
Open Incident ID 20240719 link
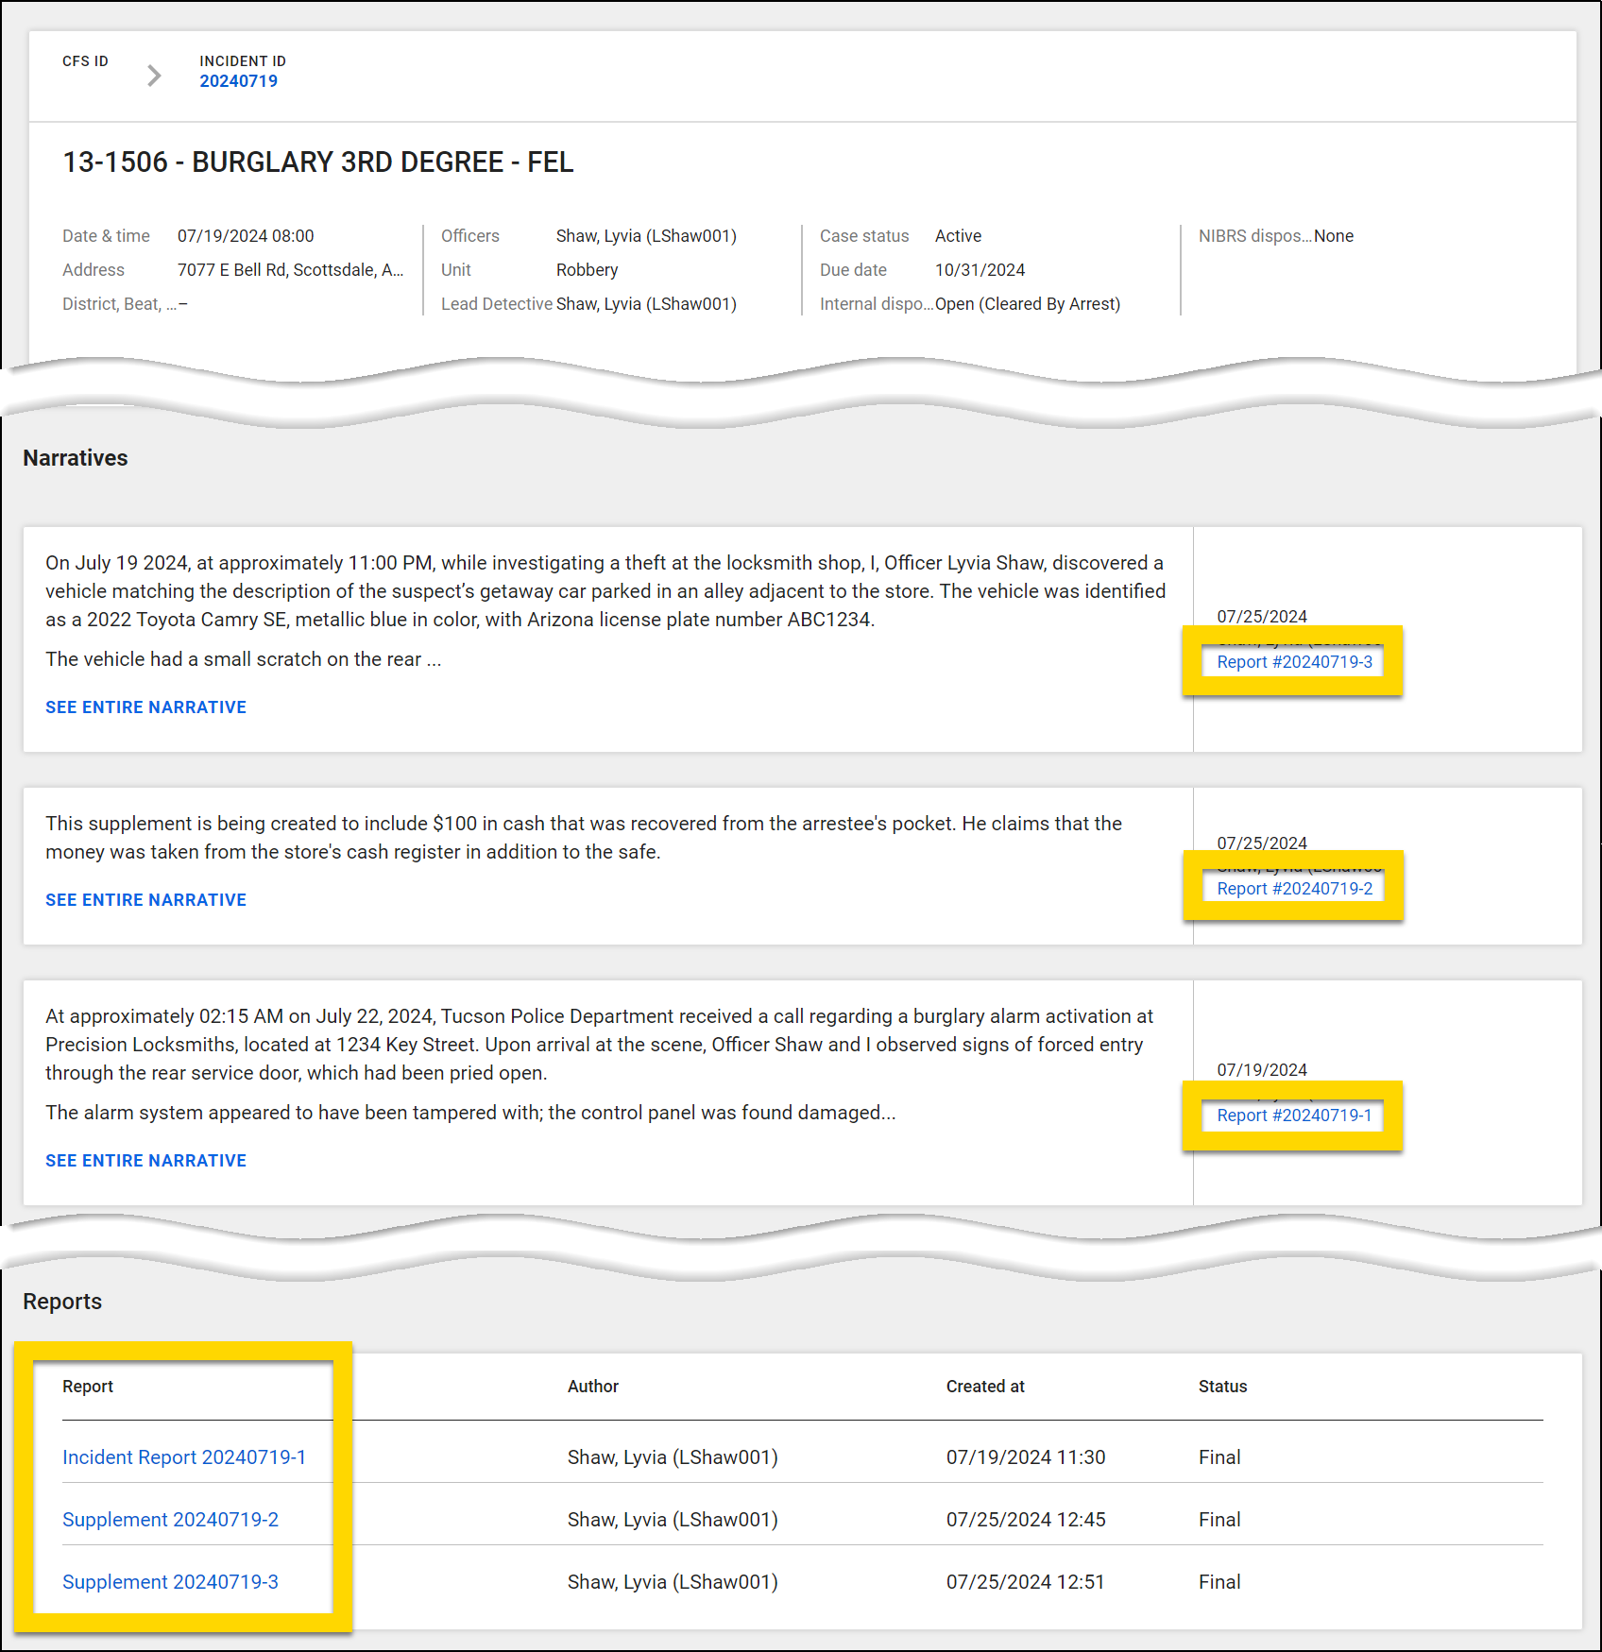(x=239, y=81)
